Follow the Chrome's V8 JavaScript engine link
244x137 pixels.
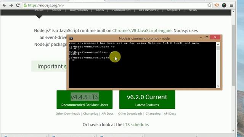pos(142,30)
